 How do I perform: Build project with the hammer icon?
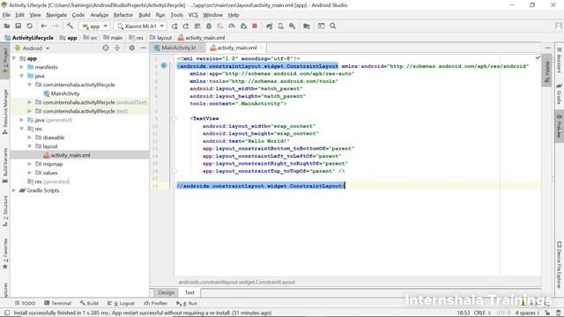point(70,26)
